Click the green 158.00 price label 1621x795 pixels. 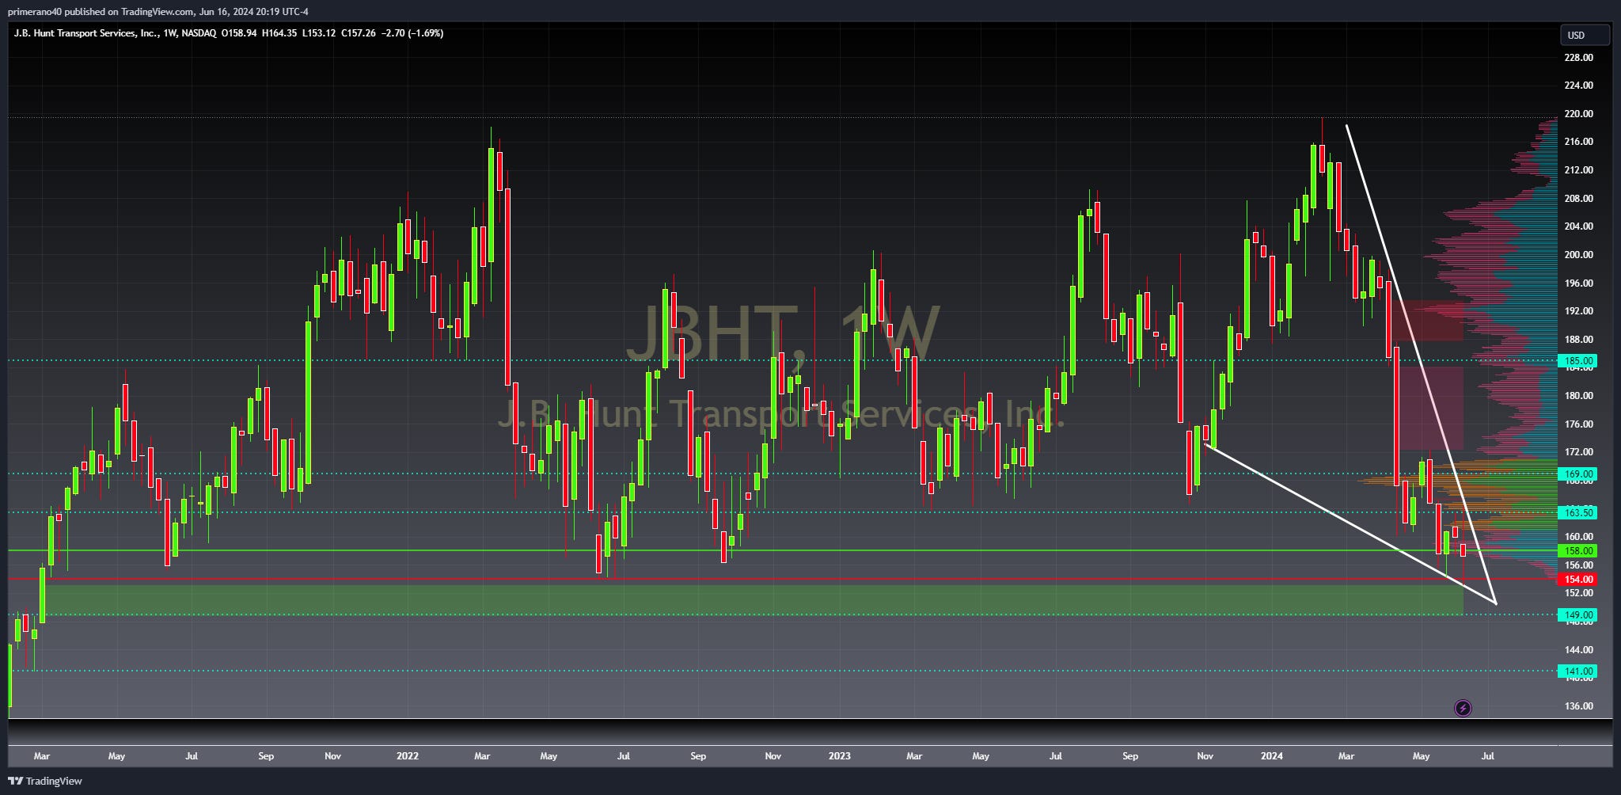[1578, 550]
